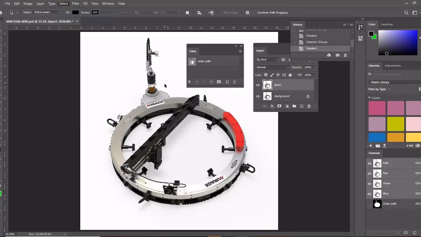The image size is (421, 237).
Task: Open the Active Layers select dropdown
Action: pos(47,13)
